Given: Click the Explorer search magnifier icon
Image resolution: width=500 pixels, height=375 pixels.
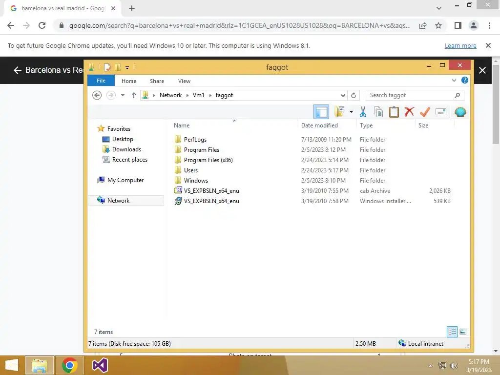Looking at the screenshot, I should [x=457, y=95].
